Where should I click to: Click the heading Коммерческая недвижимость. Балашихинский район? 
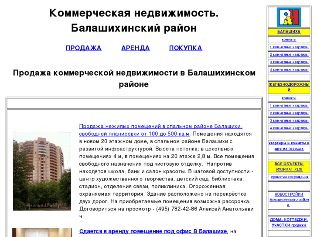click(x=134, y=20)
